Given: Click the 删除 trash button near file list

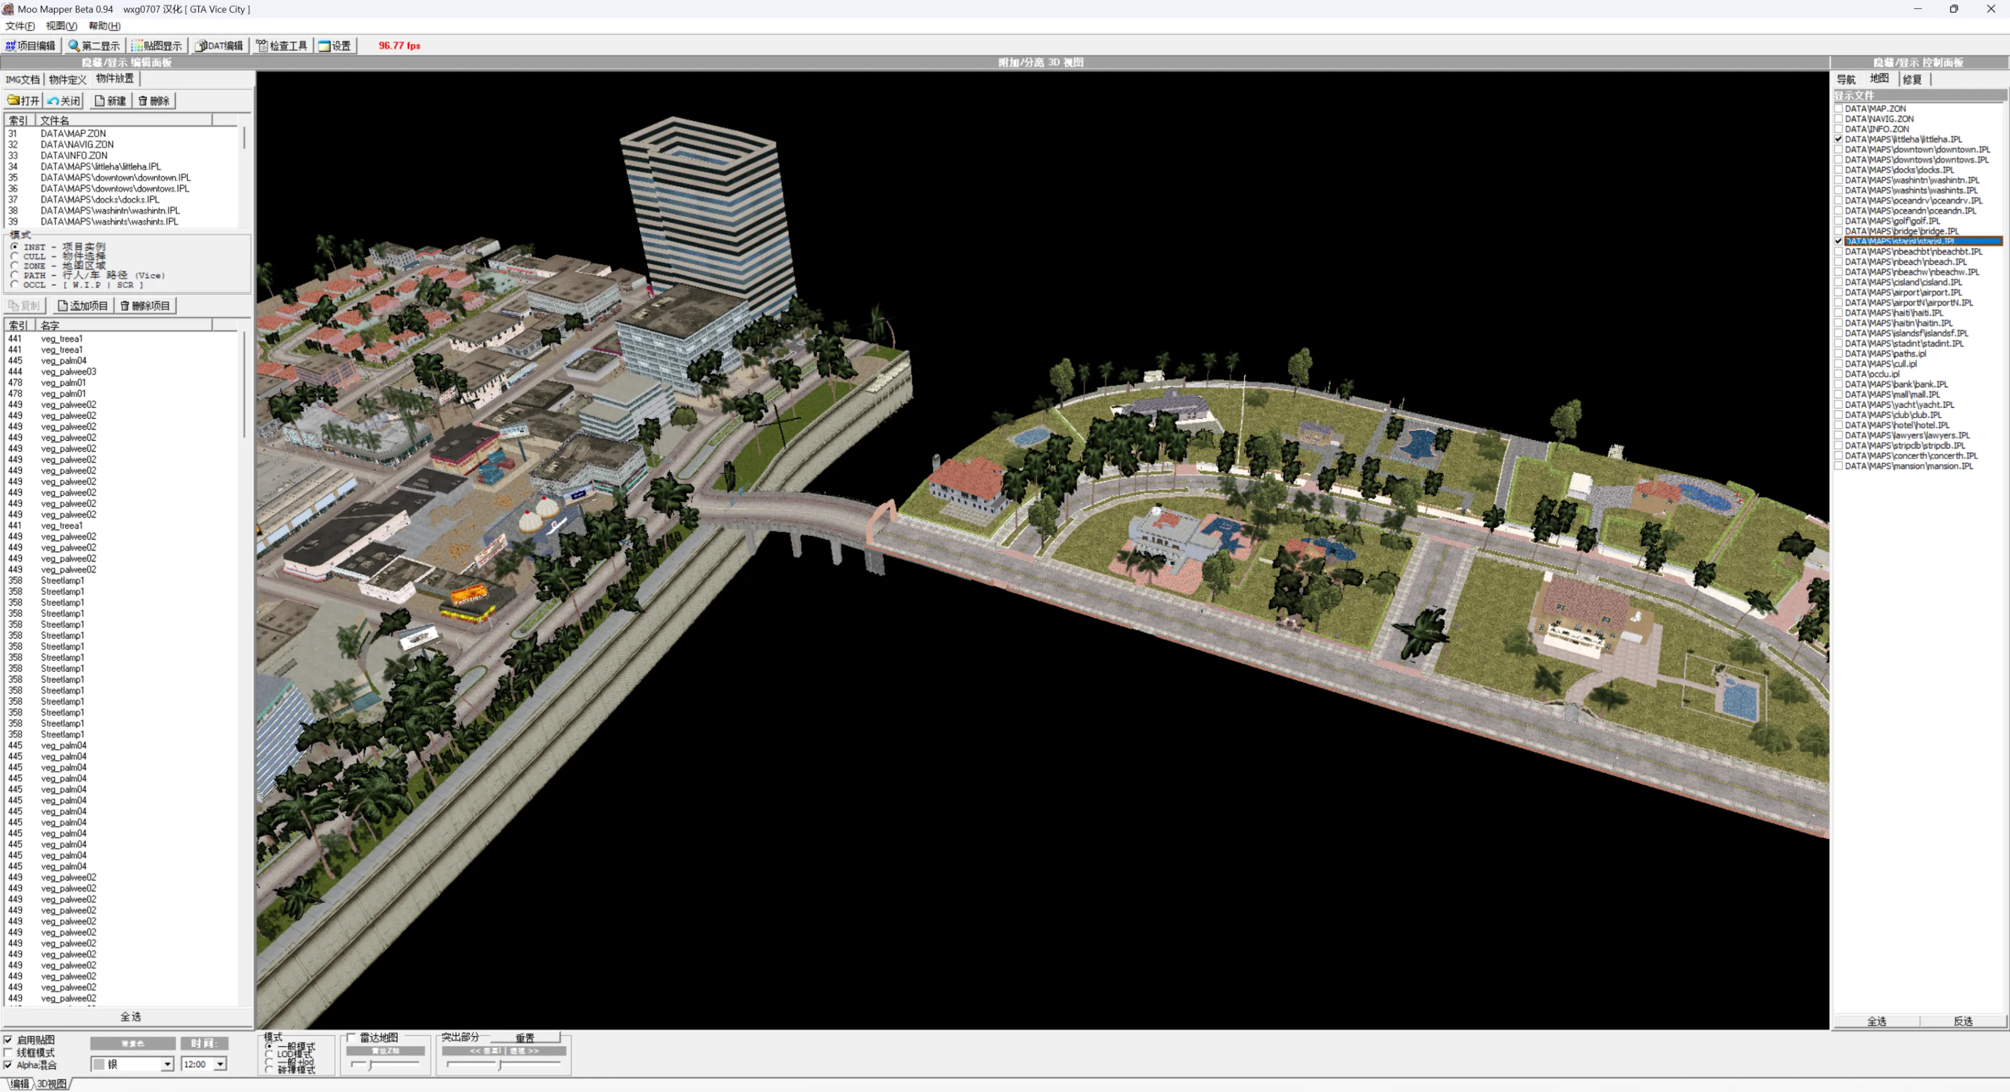Looking at the screenshot, I should (154, 101).
